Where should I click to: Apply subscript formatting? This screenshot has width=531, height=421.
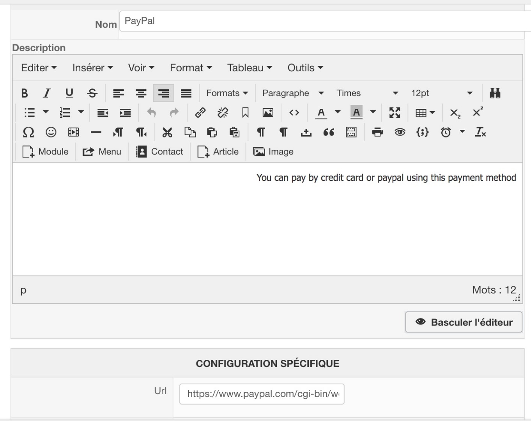click(x=455, y=113)
